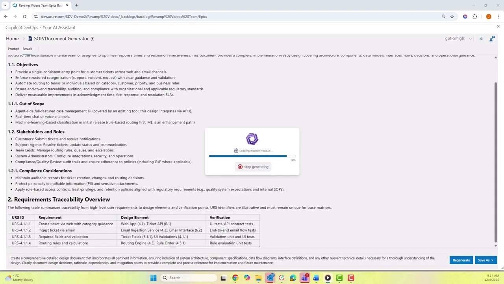The image size is (504, 284).
Task: Open a new browser tab
Action: [76, 6]
